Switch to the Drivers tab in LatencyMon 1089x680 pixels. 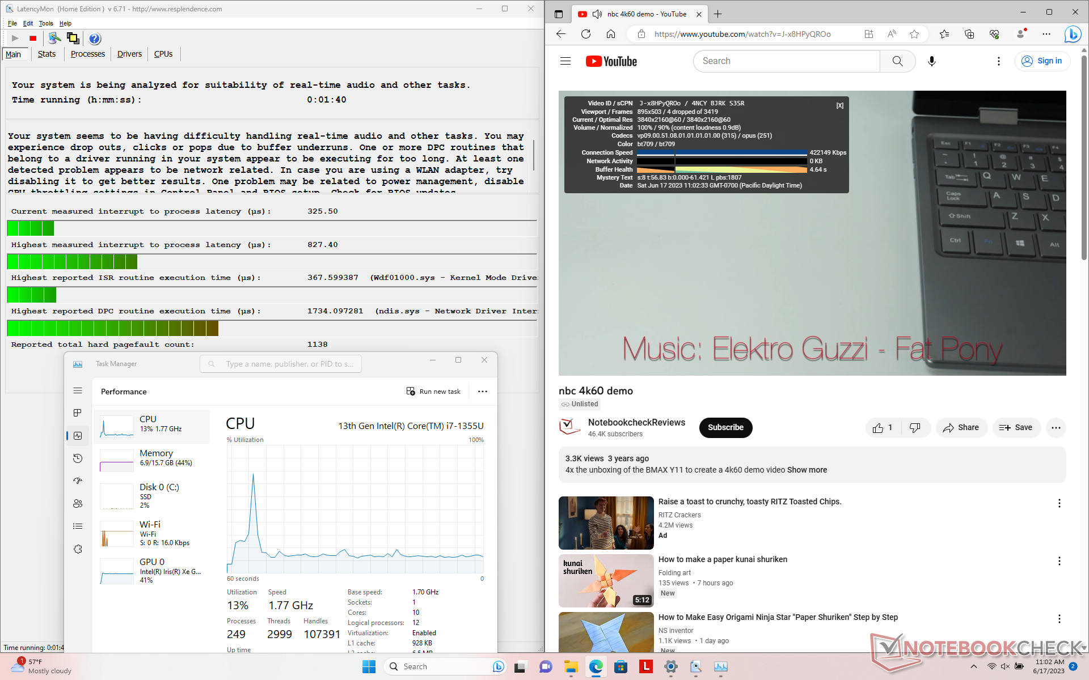point(129,54)
